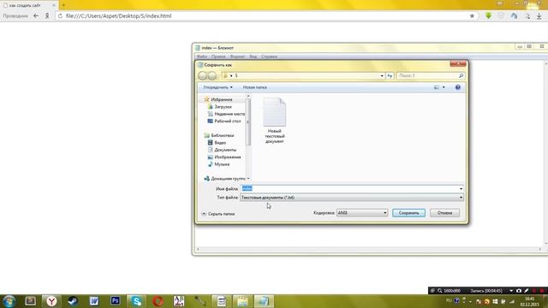Select Документы in the navigation pane
The height and width of the screenshot is (308, 548).
click(x=225, y=150)
